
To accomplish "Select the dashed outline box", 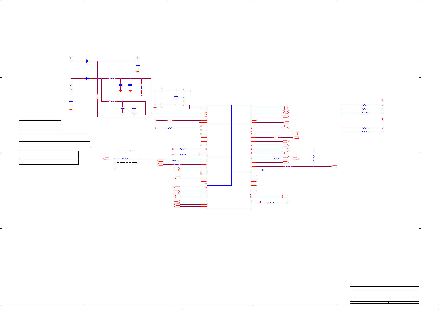I will pyautogui.click(x=127, y=157).
